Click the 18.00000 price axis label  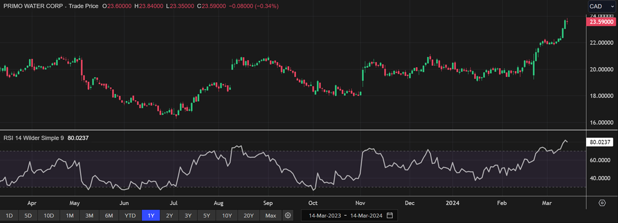coord(601,96)
